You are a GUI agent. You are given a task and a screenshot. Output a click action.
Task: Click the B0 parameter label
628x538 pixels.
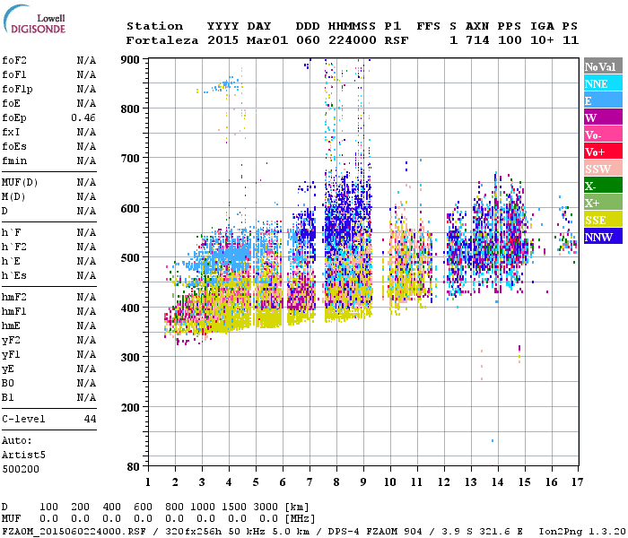[x=7, y=384]
